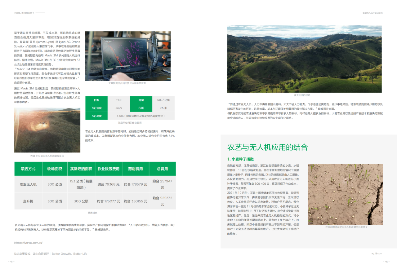Click the 实际喷洒面积 column header
The image size is (397, 269).
81,169
